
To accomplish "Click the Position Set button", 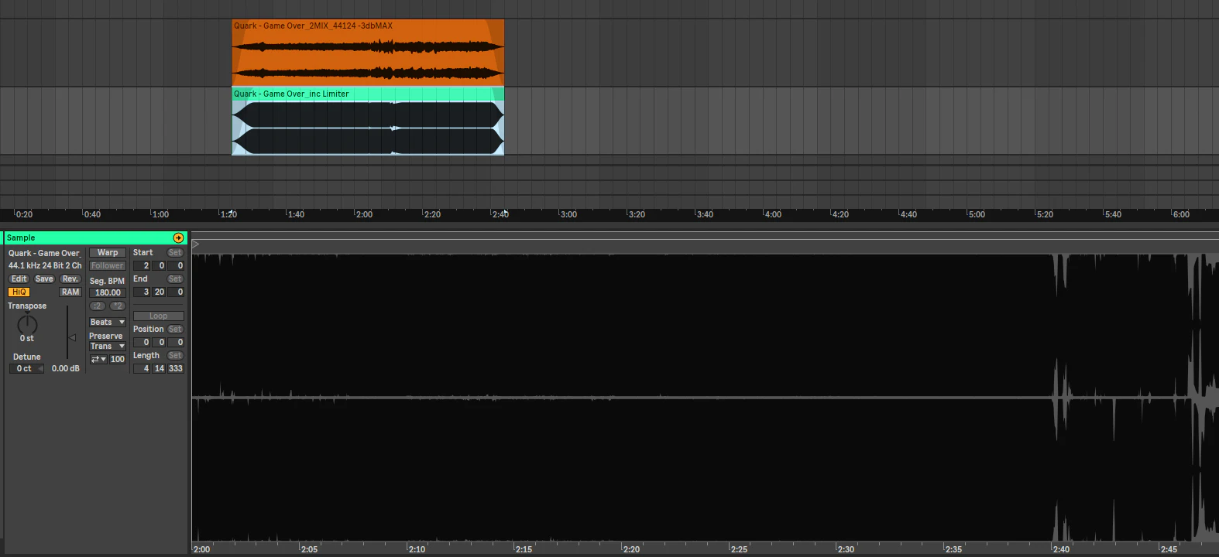I will pos(175,329).
